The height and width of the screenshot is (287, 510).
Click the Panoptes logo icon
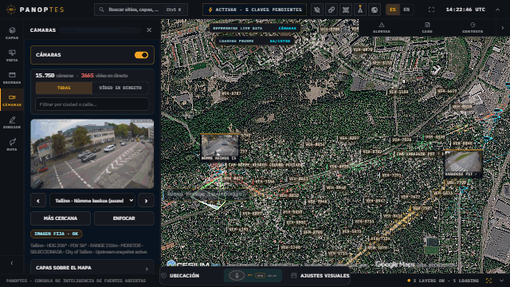pos(11,10)
